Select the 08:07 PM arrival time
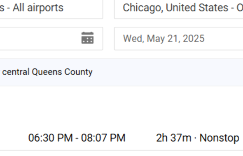 [x=103, y=138]
